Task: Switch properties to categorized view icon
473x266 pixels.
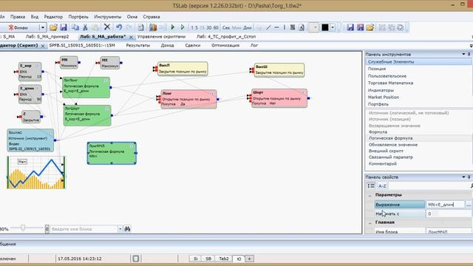Action: [x=371, y=185]
